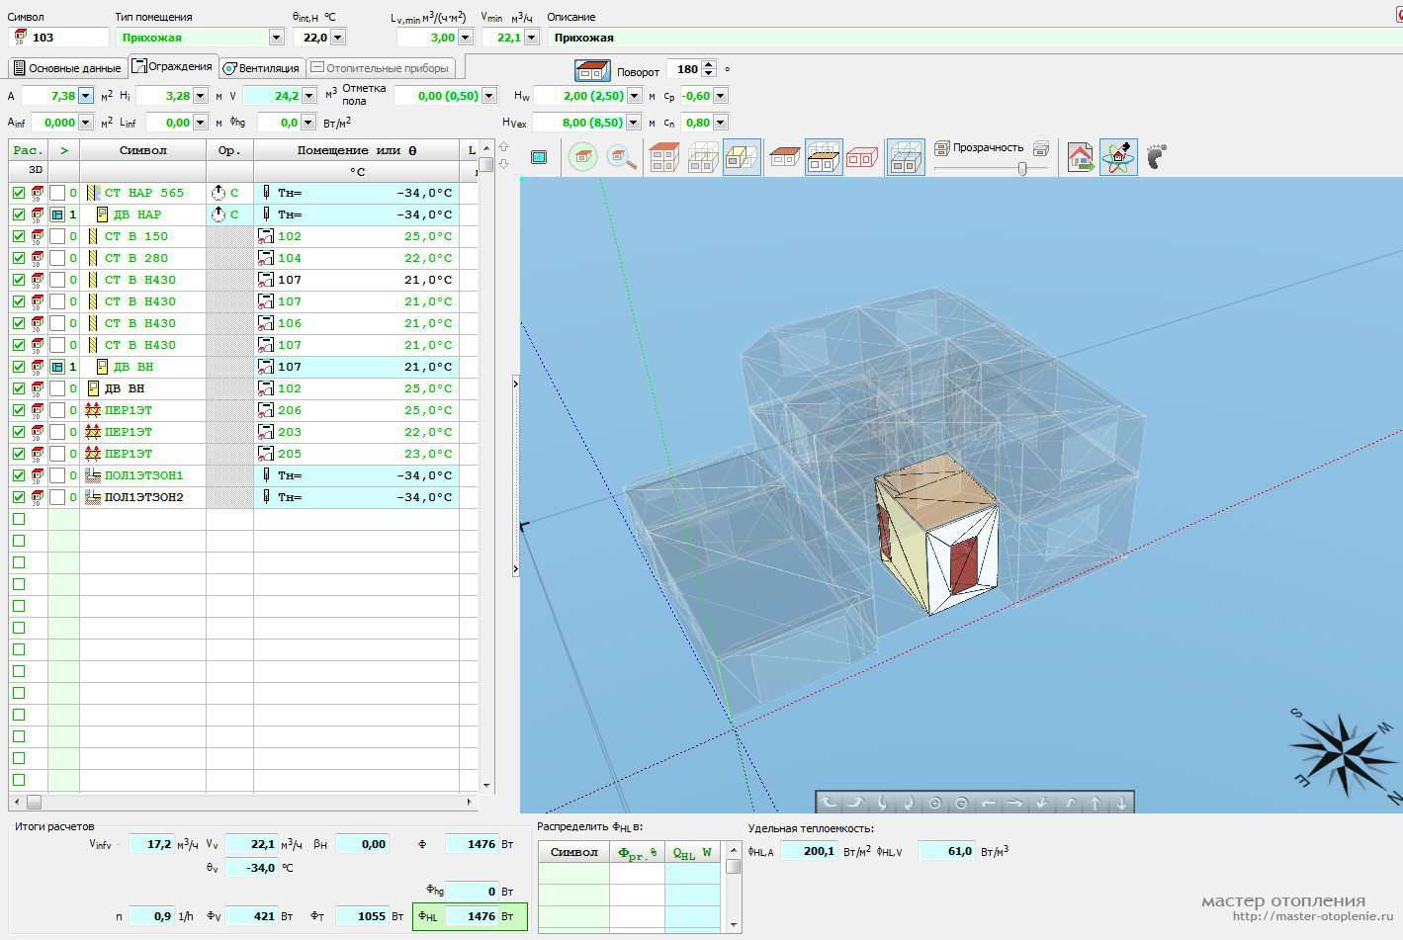Open the Hi height dropdown showing 3,28
Screen dimensions: 1403x940
pyautogui.click(x=201, y=96)
